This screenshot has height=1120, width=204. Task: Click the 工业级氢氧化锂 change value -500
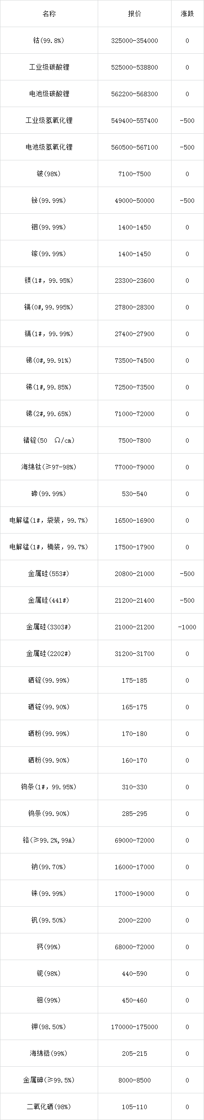(187, 121)
